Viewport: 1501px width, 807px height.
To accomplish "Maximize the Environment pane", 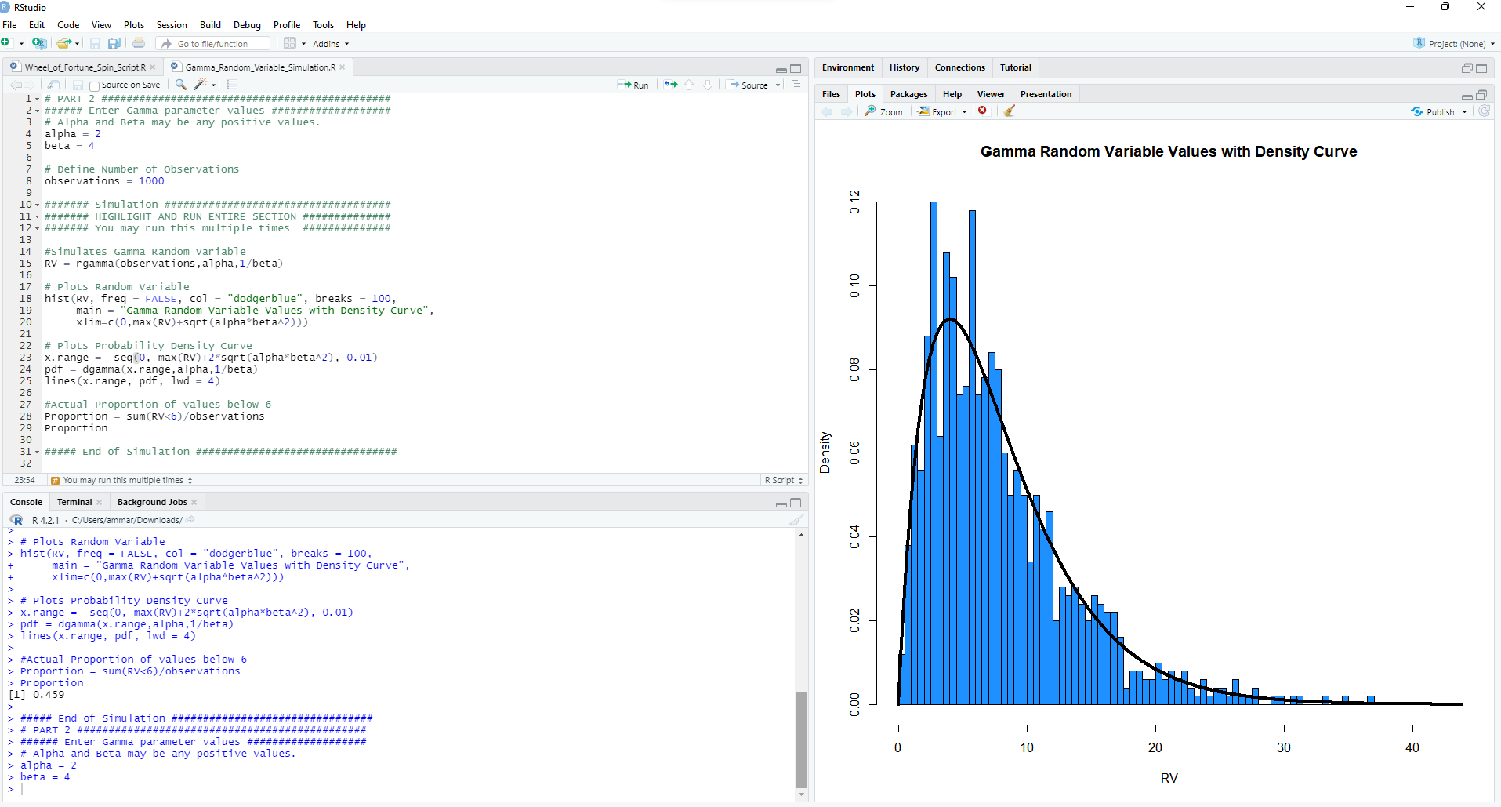I will (x=1481, y=68).
